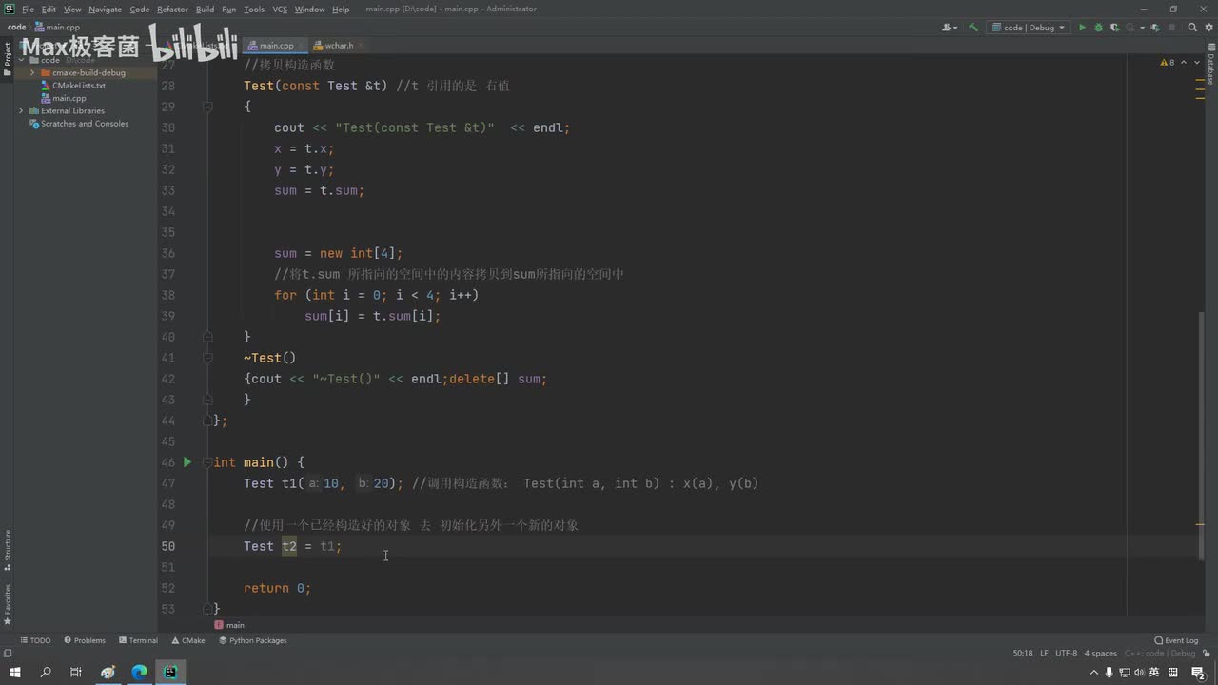The height and width of the screenshot is (685, 1218).
Task: Switch to the main.cpp editor tab
Action: (x=276, y=46)
